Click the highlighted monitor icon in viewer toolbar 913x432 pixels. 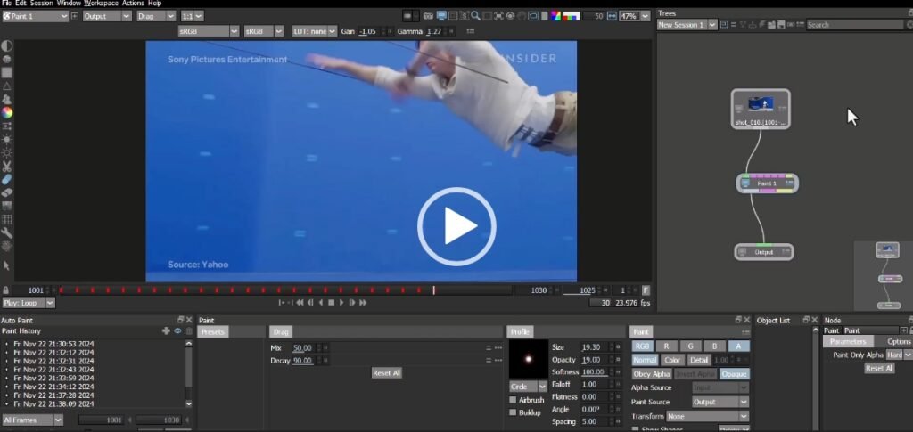(x=441, y=16)
